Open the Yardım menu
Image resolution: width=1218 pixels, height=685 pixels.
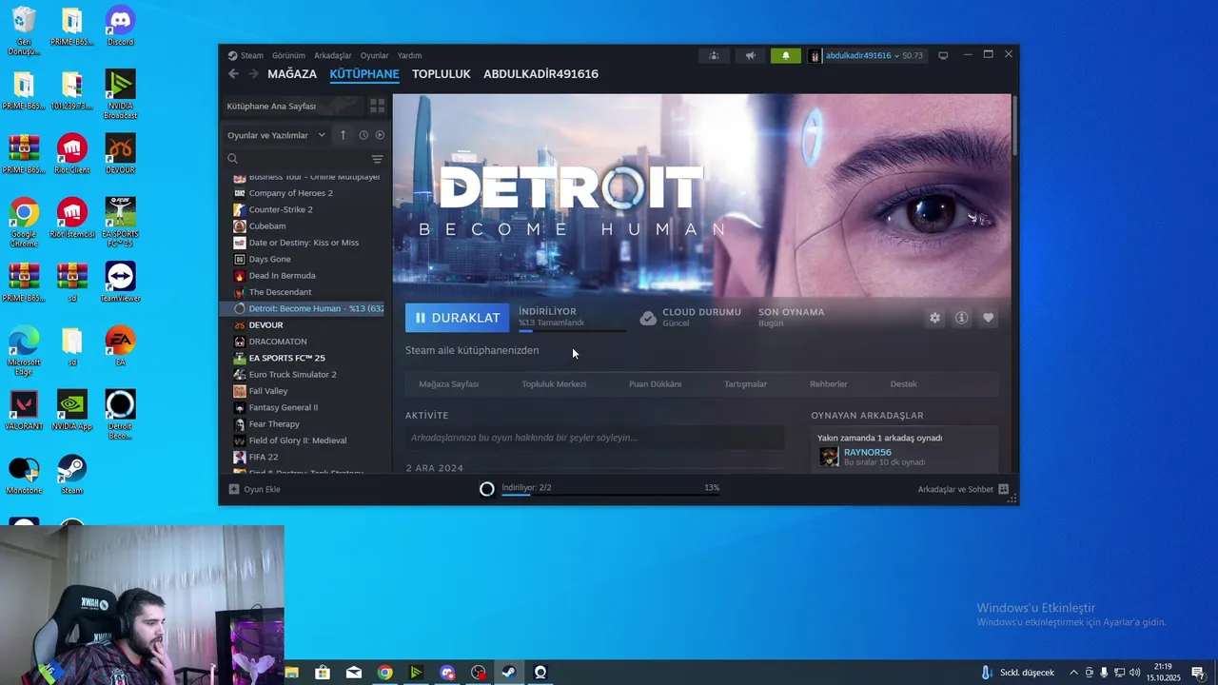pos(409,55)
